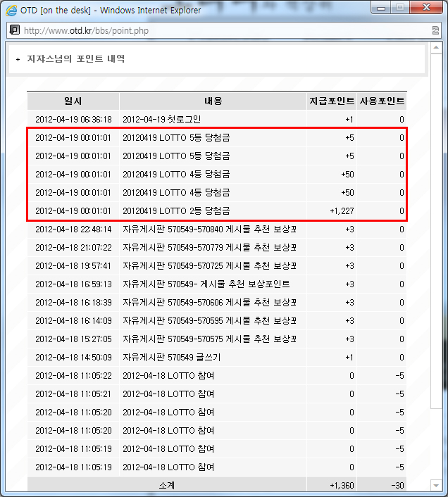Viewport: 448px width, 497px height.
Task: Click the date '2012-04-19 06:36:18'
Action: pyautogui.click(x=73, y=120)
